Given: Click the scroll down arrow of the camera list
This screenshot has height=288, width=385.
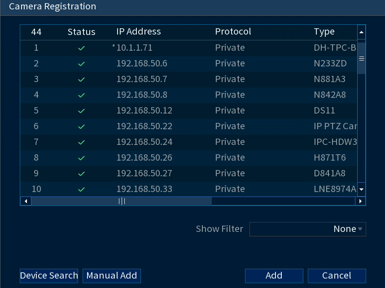Looking at the screenshot, I should 361,189.
